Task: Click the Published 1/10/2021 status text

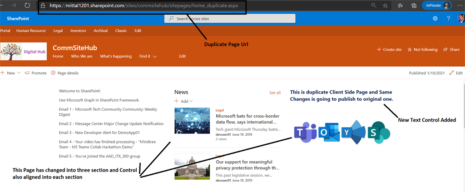Action: click(x=427, y=73)
